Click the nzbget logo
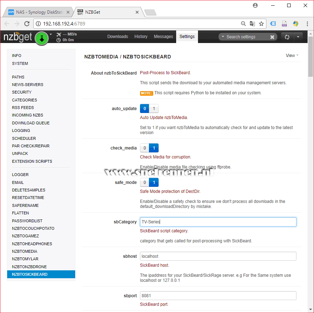 coord(18,37)
